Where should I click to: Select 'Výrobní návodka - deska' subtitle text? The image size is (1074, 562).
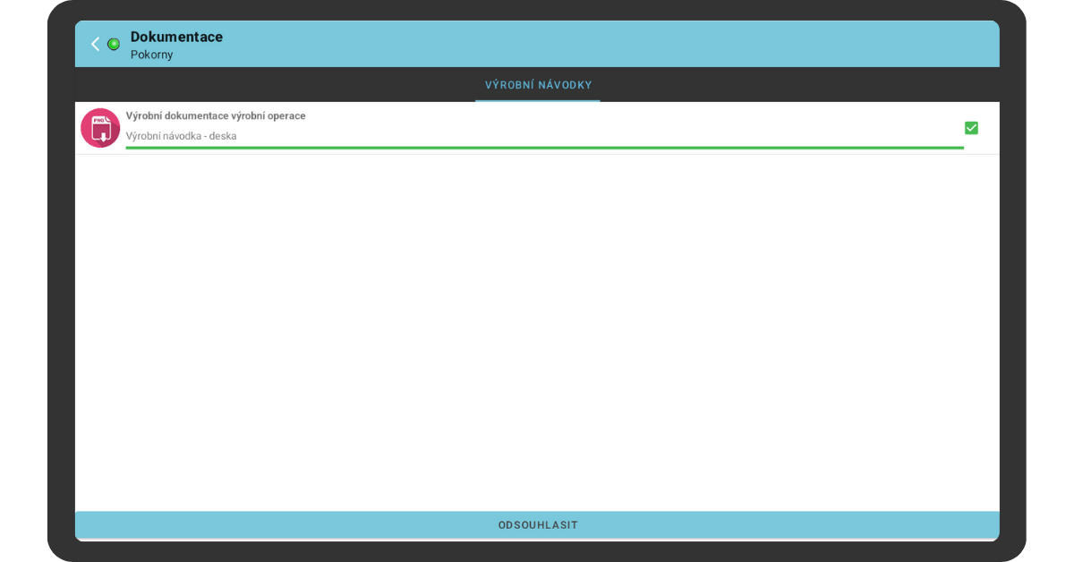pyautogui.click(x=181, y=136)
